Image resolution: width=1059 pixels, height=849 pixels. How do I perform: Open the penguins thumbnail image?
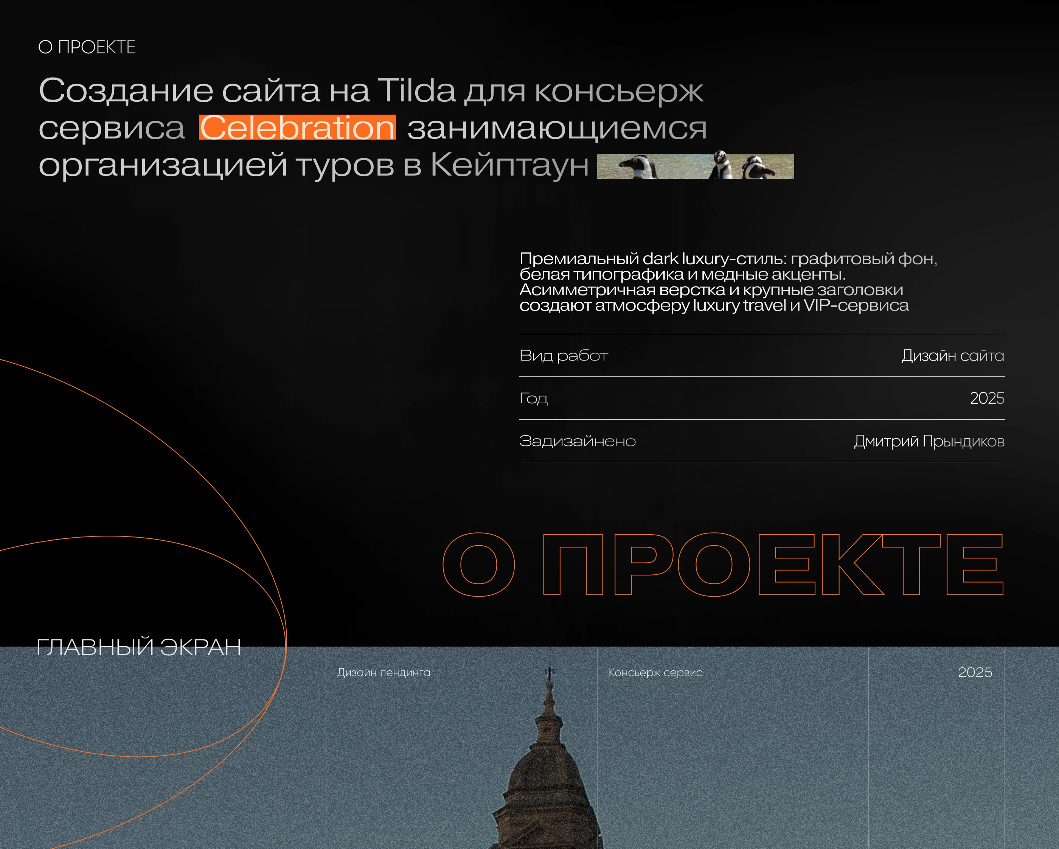point(696,165)
